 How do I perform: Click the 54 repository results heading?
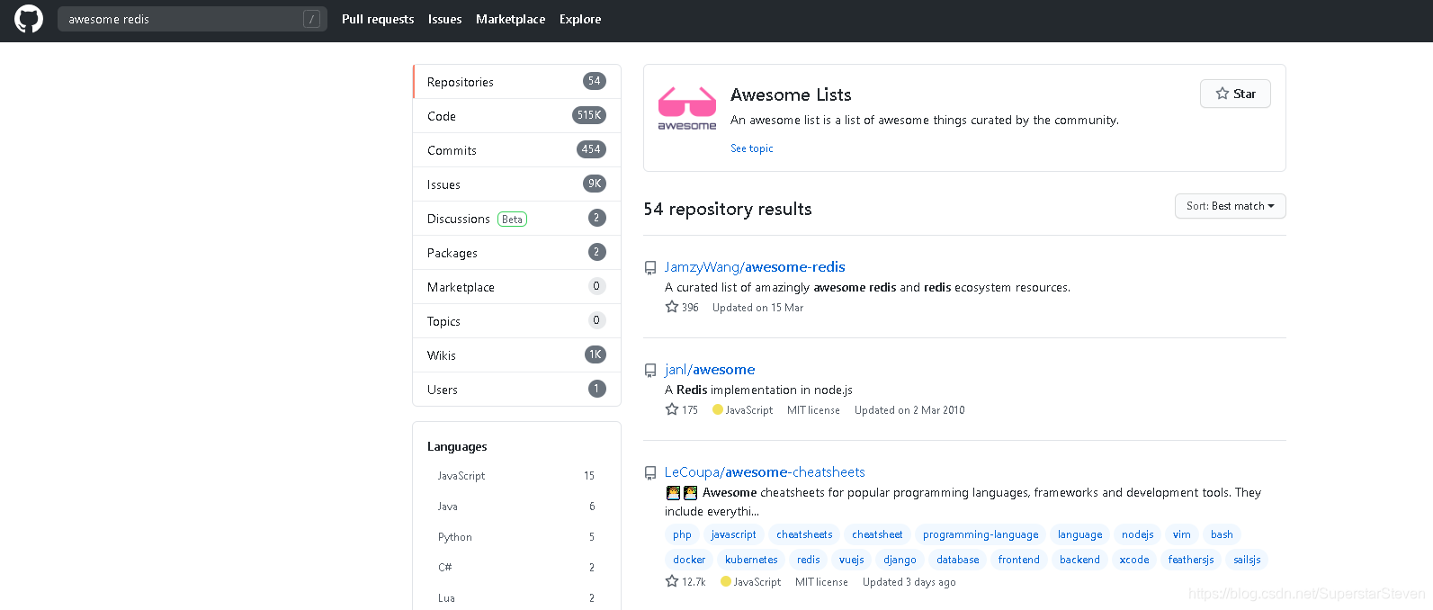(x=728, y=209)
